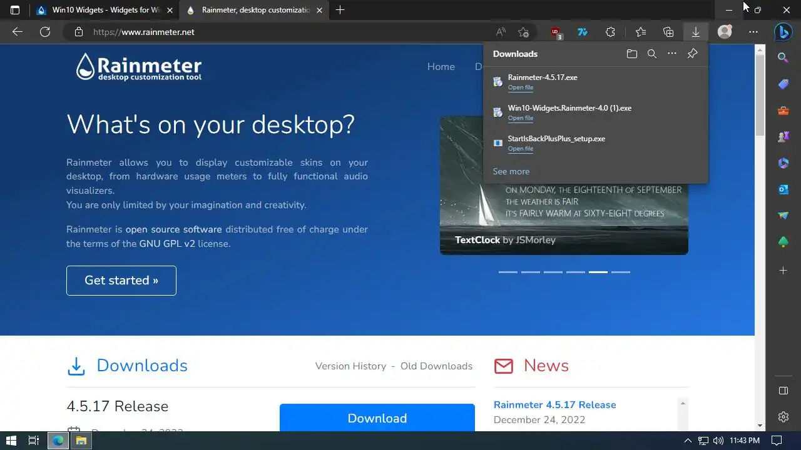Hide the sidebar using the panel icon
The width and height of the screenshot is (801, 450).
tap(783, 391)
